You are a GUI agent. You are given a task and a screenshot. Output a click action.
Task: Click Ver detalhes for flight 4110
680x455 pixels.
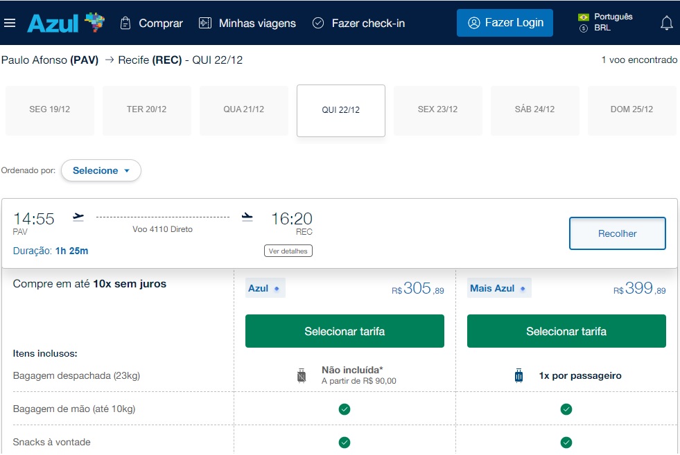click(x=288, y=251)
